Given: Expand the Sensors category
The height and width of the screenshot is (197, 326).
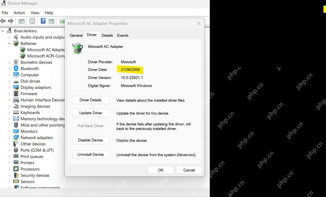Looking at the screenshot, I should pos(9,182).
